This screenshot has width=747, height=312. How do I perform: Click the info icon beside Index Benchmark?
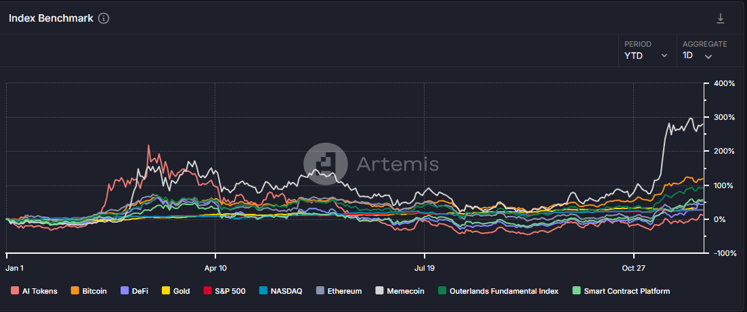104,19
